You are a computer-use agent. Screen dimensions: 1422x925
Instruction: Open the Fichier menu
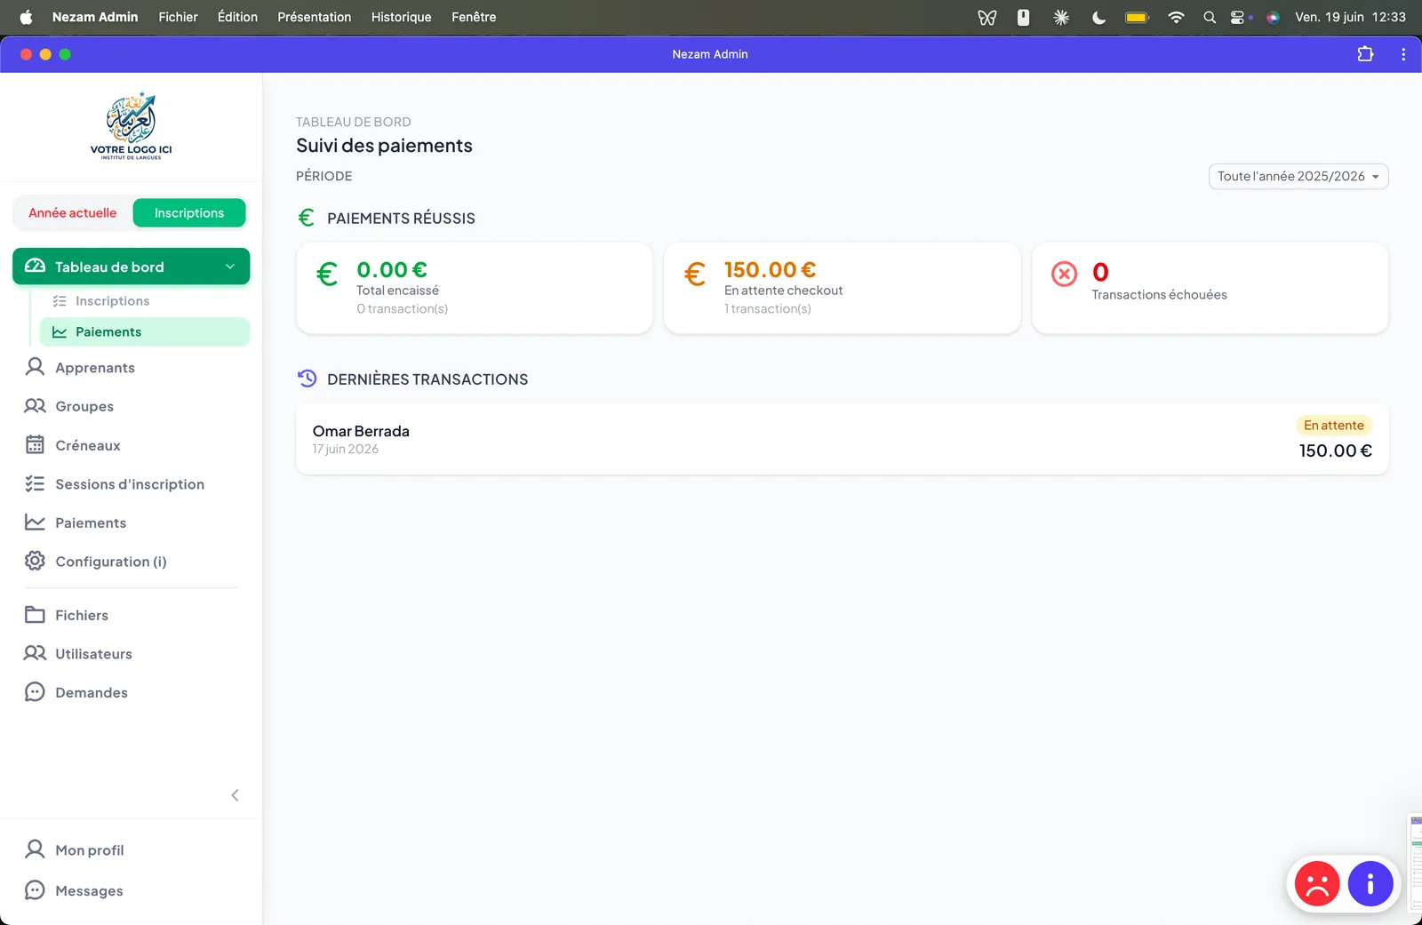[x=178, y=17]
